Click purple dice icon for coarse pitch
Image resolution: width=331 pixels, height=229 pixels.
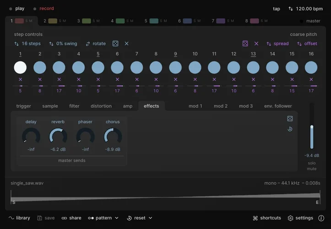245,44
